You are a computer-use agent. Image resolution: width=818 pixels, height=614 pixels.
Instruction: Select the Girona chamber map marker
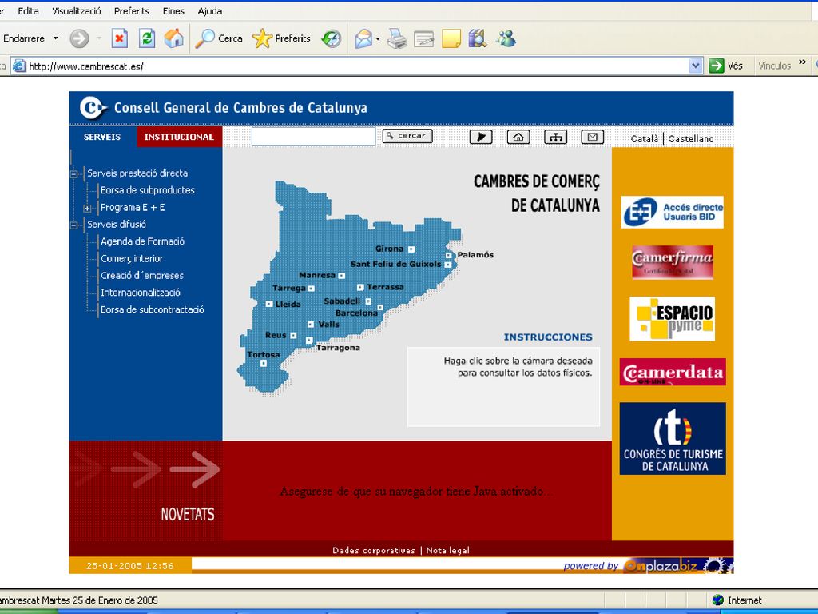411,249
